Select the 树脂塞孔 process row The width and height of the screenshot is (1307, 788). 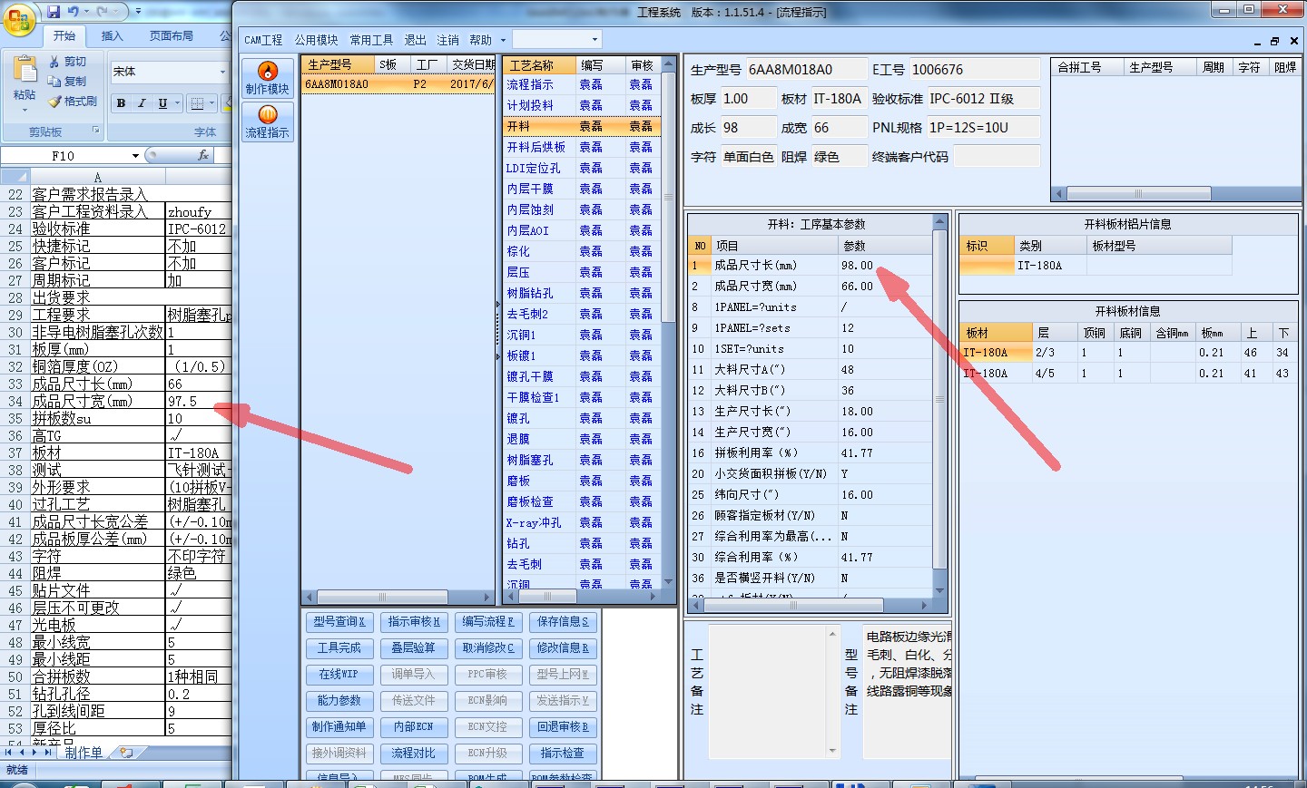point(582,460)
